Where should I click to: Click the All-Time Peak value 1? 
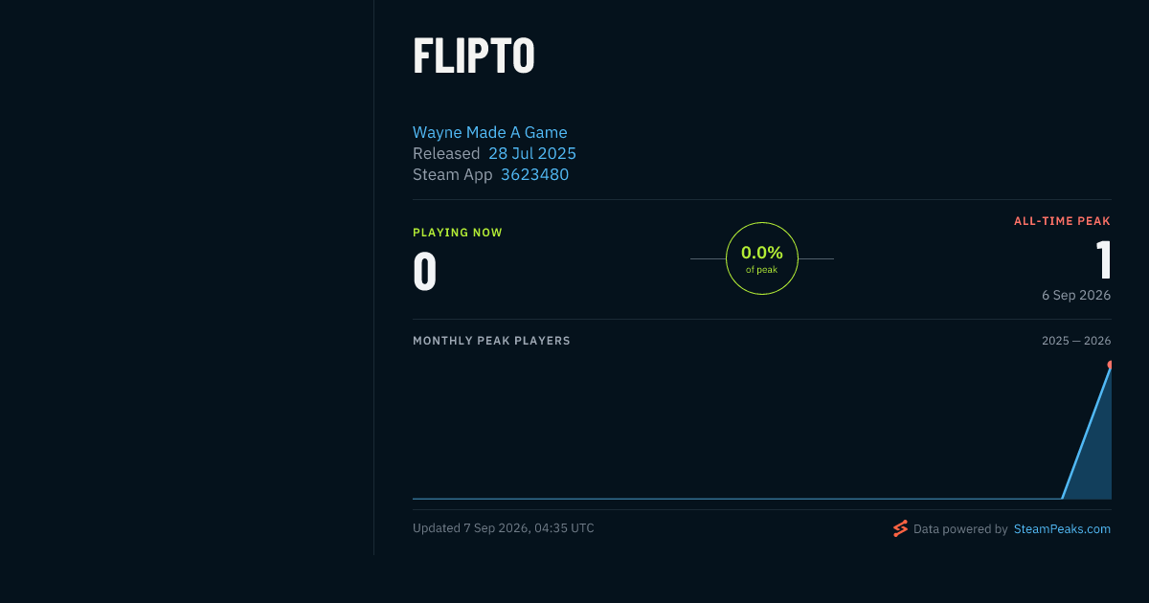tap(1103, 259)
